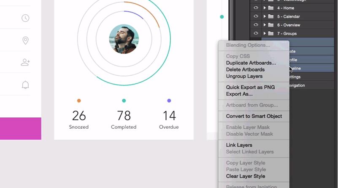The width and height of the screenshot is (338, 188).
Task: Click the location pin icon
Action: coord(25,40)
